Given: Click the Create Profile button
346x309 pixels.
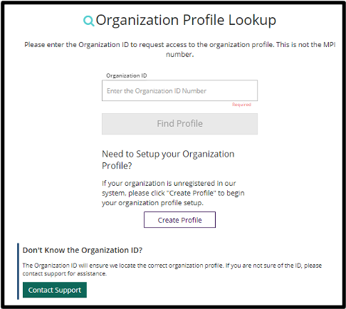Looking at the screenshot, I should click(179, 220).
